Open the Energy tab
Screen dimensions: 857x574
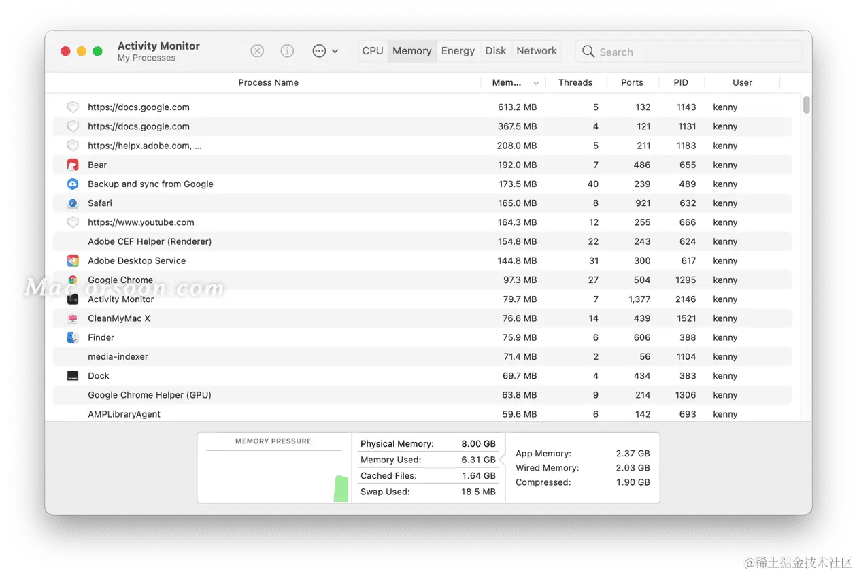(458, 51)
